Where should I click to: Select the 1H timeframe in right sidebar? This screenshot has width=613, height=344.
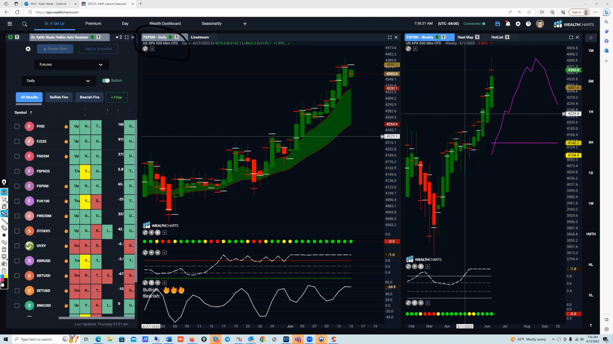click(x=591, y=112)
